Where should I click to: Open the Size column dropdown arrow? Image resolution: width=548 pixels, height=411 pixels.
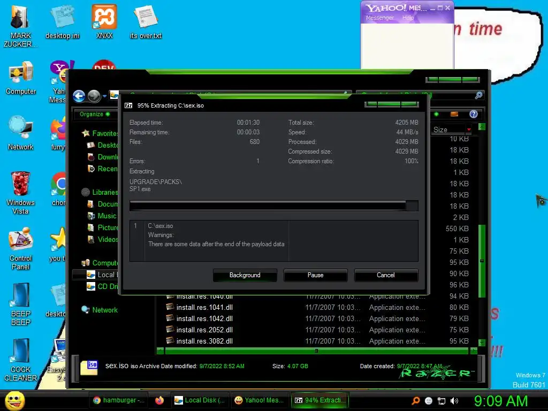click(x=469, y=130)
